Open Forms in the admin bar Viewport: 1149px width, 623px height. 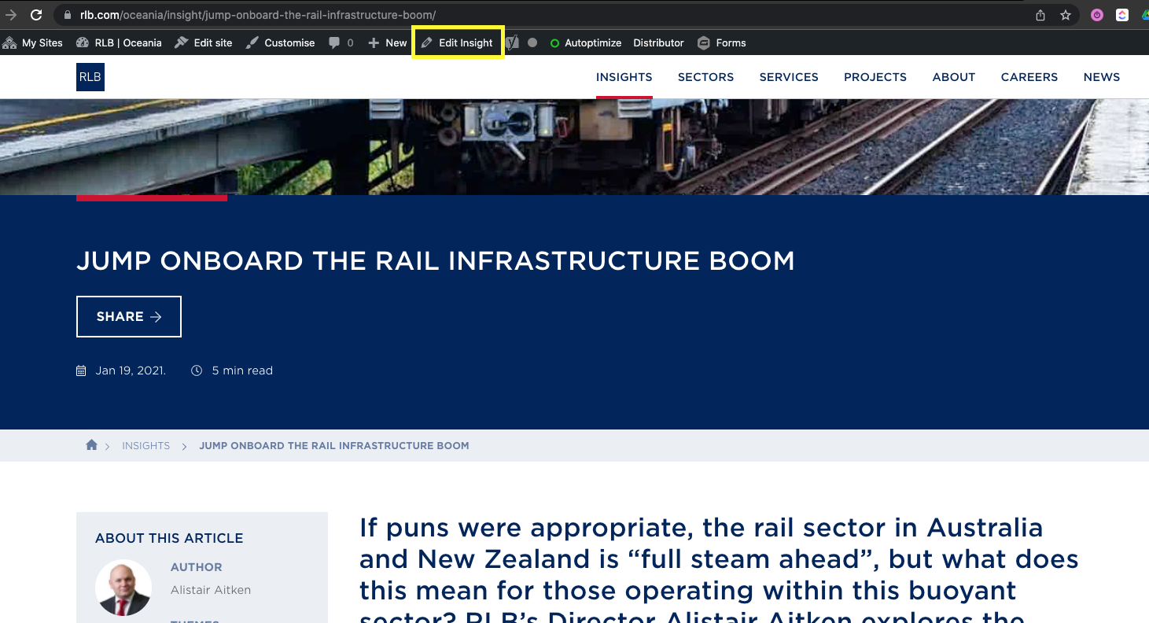[722, 42]
